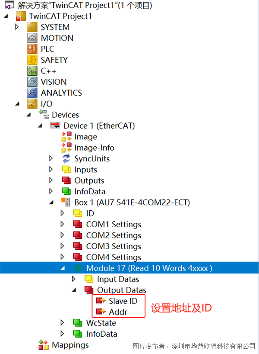Click the Input Datas yellow icon
259x354 pixels.
tap(89, 279)
